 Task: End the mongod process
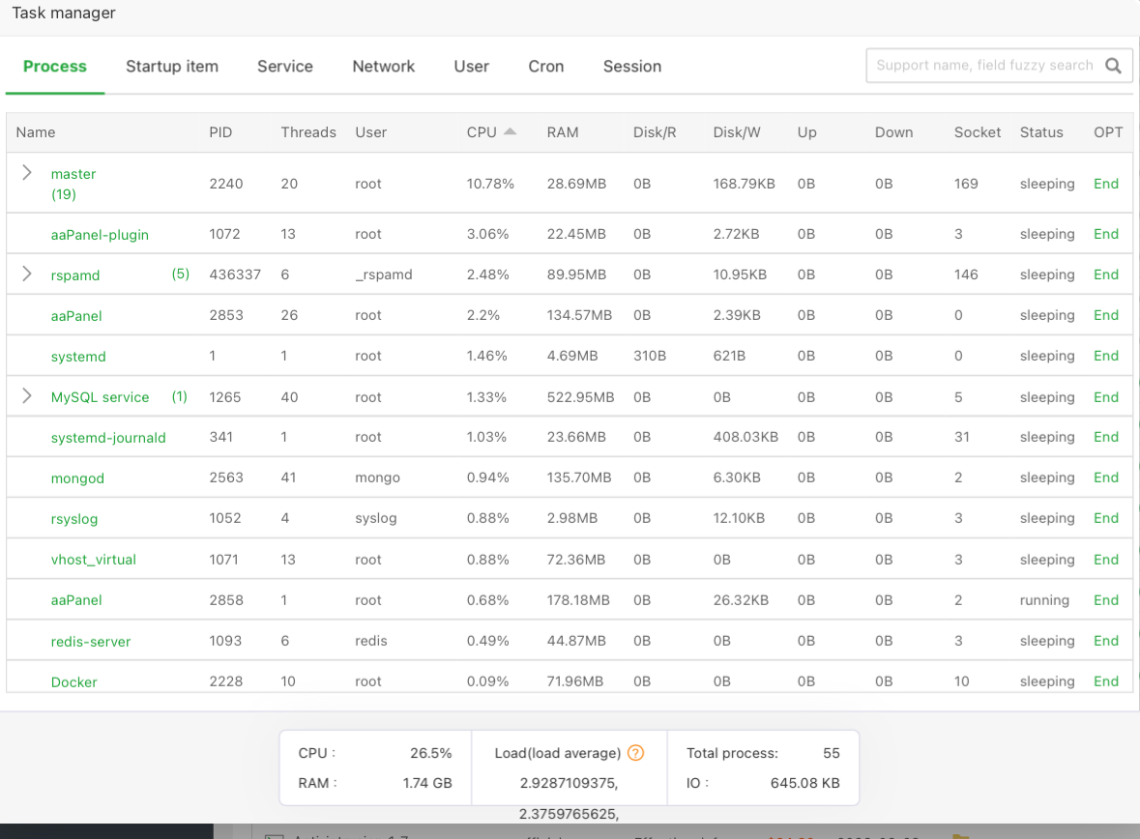click(1106, 477)
